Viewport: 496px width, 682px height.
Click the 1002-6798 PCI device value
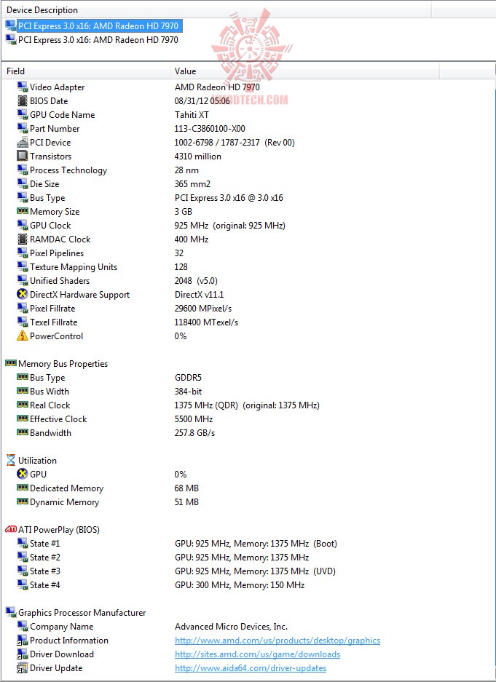click(x=235, y=143)
